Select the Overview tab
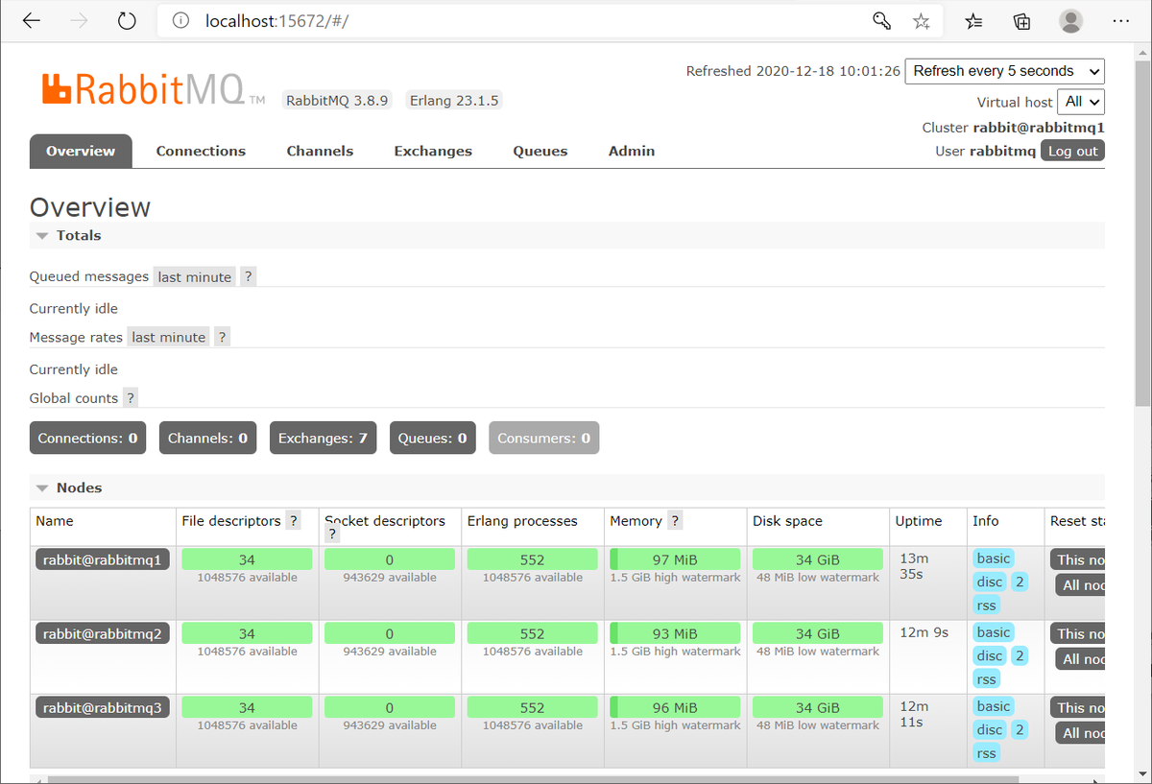1152x784 pixels. [x=81, y=151]
